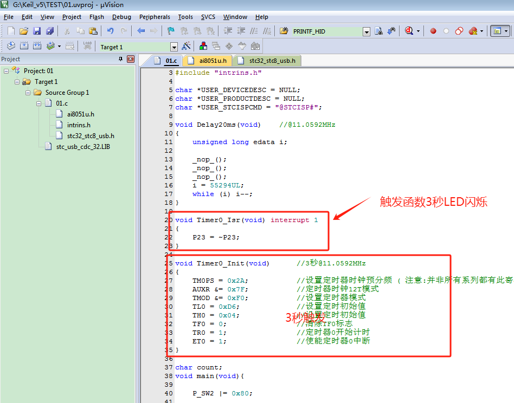This screenshot has height=403, width=514.
Task: Select Source Group 1 folder
Action: click(67, 93)
